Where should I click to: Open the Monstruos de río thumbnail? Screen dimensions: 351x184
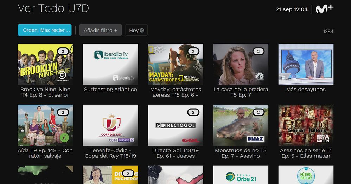(x=241, y=125)
